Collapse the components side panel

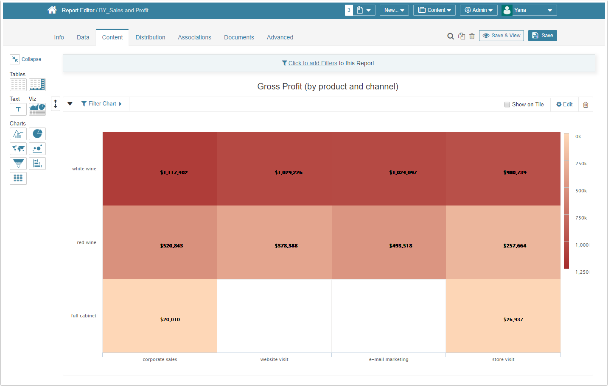[26, 59]
